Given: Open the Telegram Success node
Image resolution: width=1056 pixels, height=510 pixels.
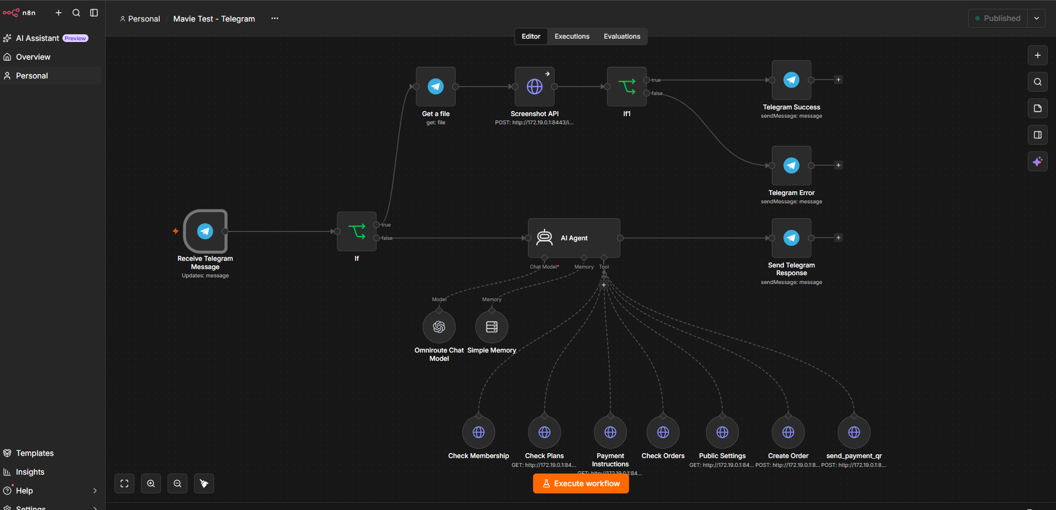Looking at the screenshot, I should [791, 80].
